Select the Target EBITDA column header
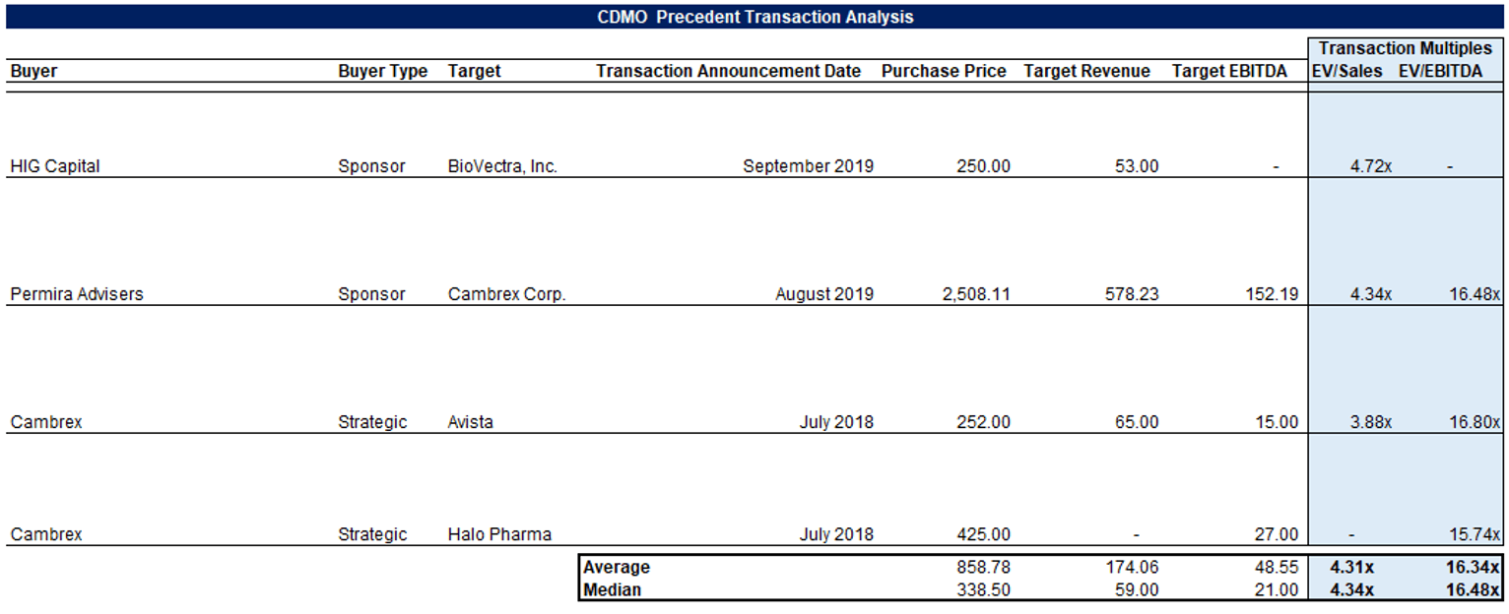Screen dimensions: 1509x614 pos(1229,71)
